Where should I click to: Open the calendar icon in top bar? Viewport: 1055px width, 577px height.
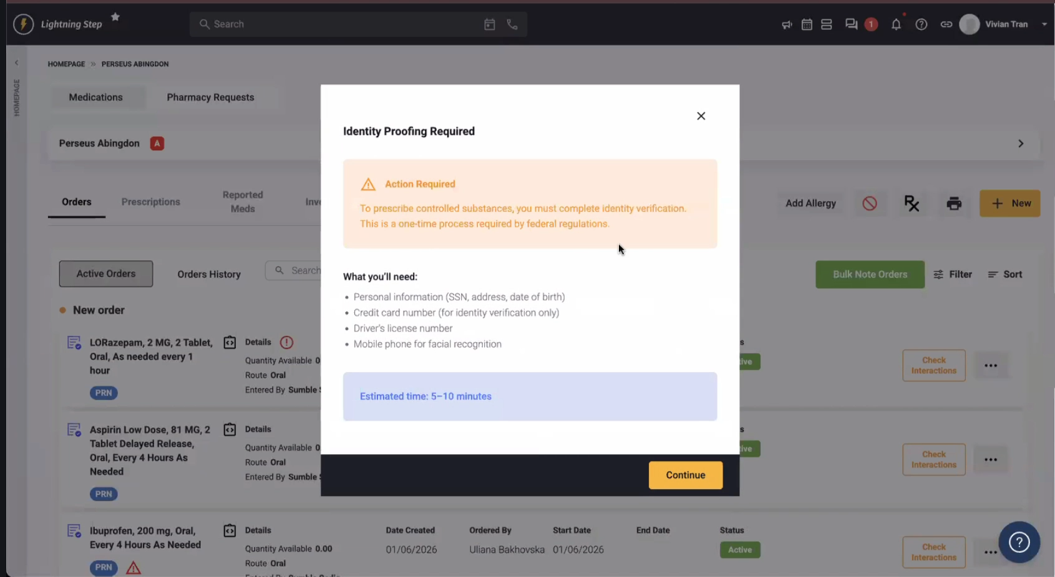(807, 24)
